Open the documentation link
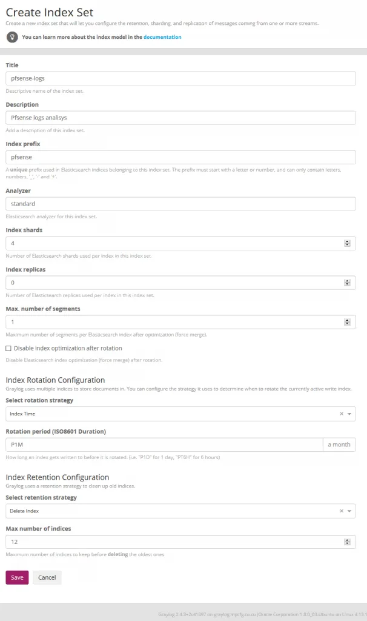The width and height of the screenshot is (367, 621). [x=162, y=37]
